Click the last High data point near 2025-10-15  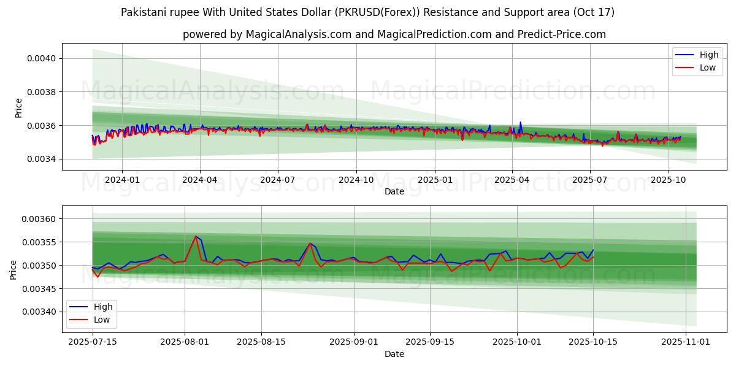593,250
